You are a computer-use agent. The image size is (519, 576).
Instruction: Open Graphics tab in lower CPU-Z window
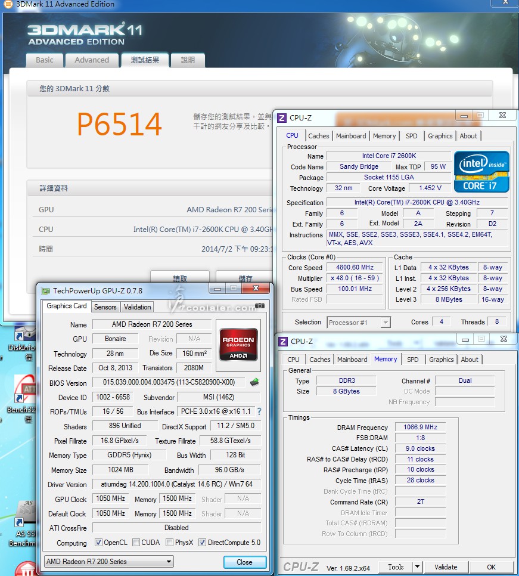pos(441,360)
